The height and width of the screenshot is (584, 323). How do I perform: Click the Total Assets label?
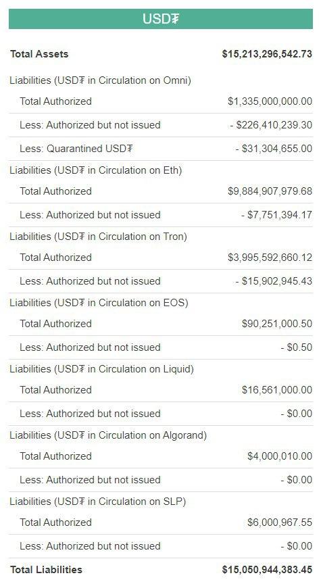[39, 54]
